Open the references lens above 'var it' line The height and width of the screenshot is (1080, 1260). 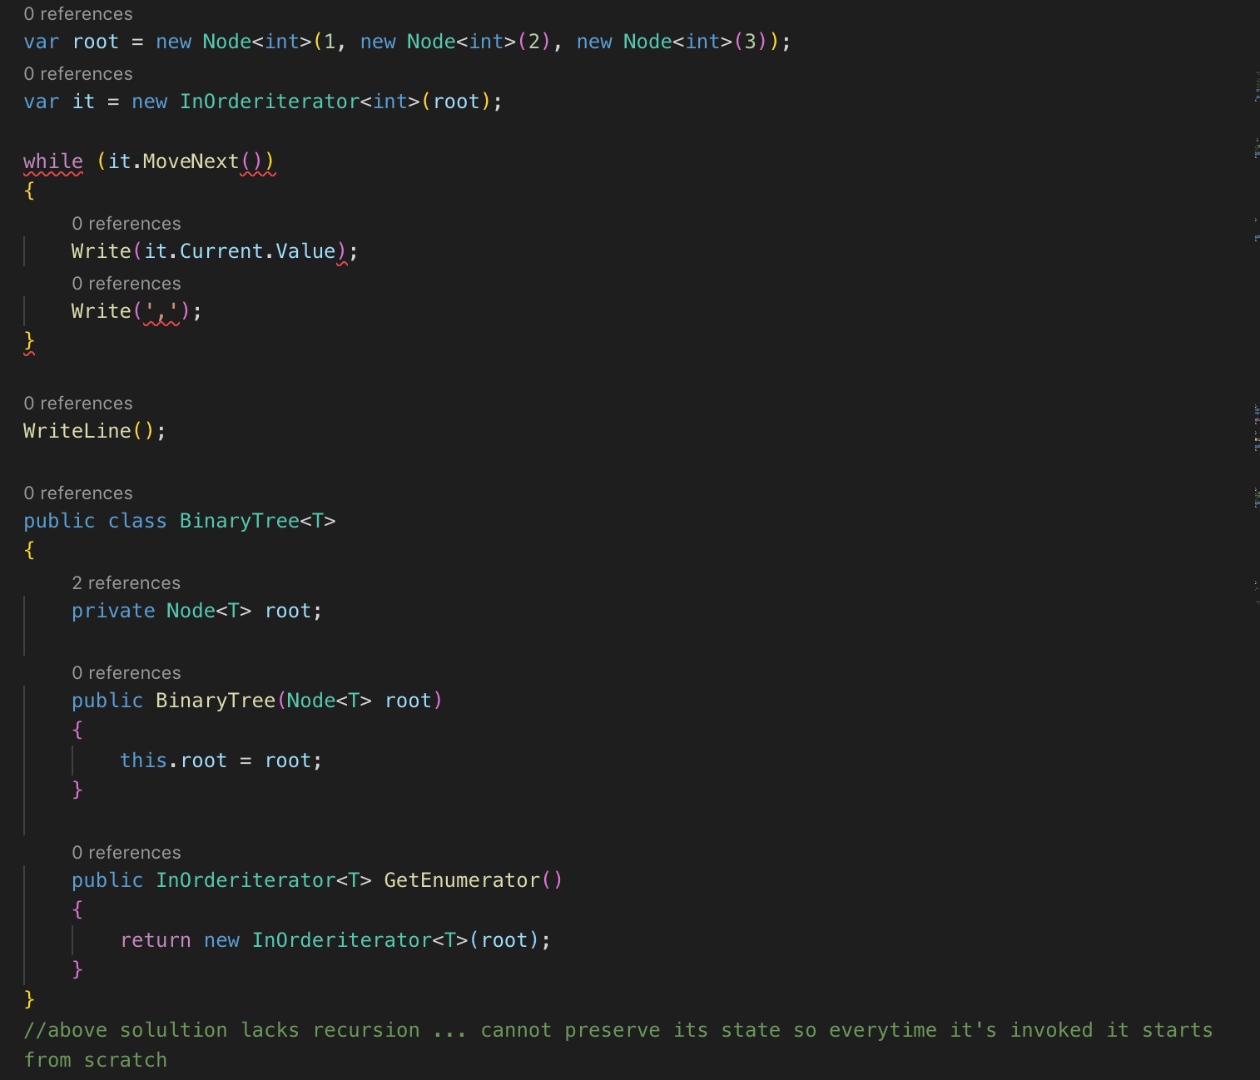78,74
